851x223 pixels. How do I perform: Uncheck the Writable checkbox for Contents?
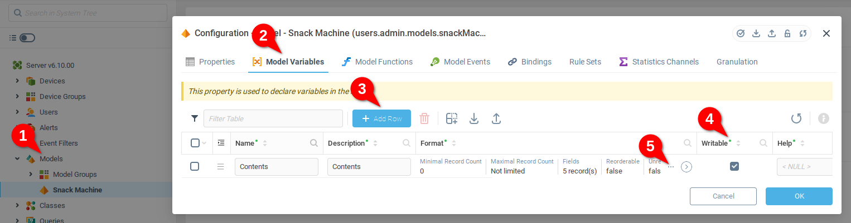tap(734, 166)
